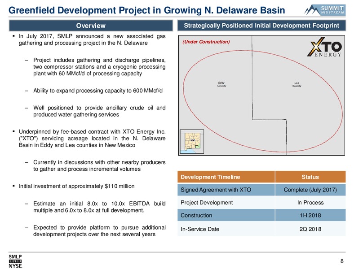Click the text 'Estimate an initial 8.0x to 10.0x'

tap(99, 207)
